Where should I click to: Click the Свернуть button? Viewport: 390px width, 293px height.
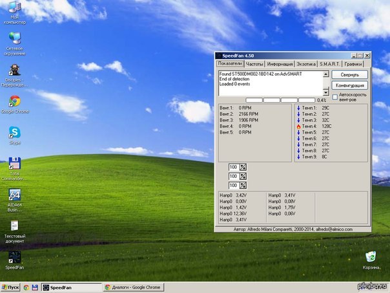[x=350, y=74]
